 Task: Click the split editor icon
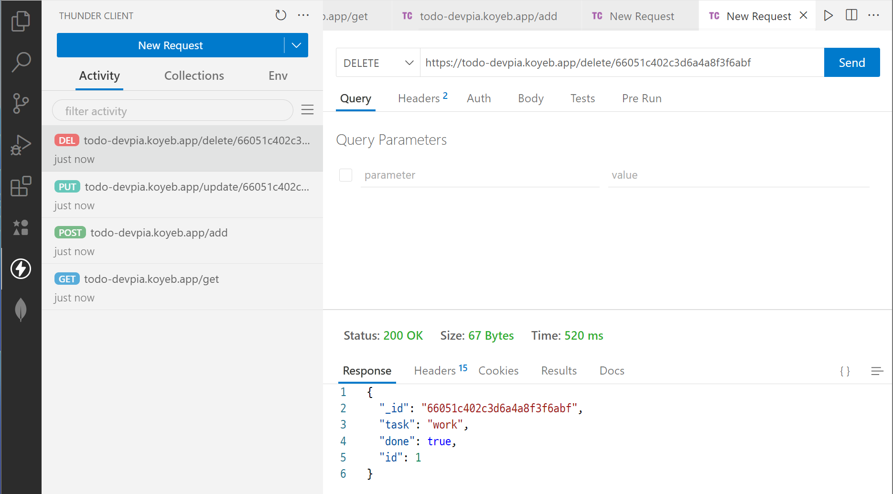[851, 15]
